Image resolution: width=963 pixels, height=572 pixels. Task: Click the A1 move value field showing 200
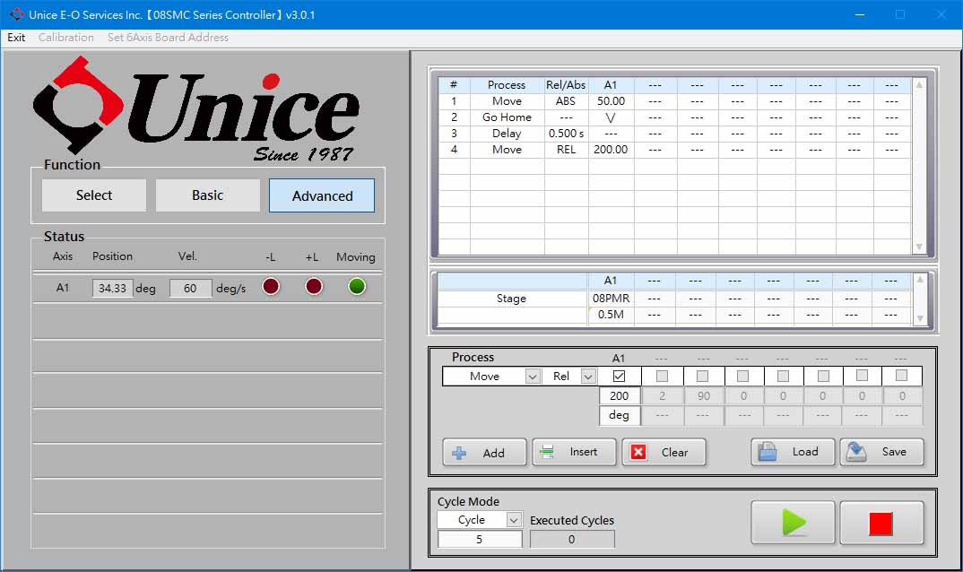pos(620,395)
